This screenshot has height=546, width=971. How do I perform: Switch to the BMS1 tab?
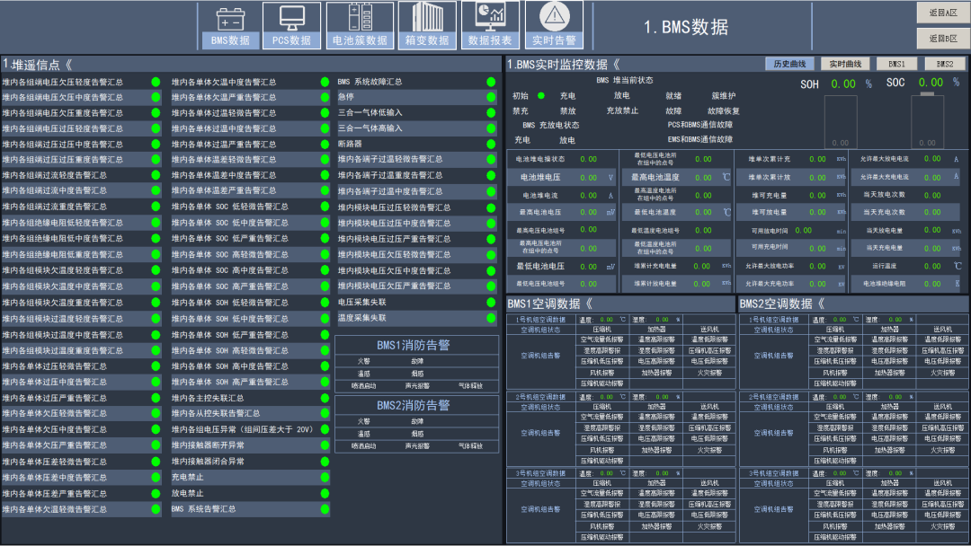[x=896, y=64]
